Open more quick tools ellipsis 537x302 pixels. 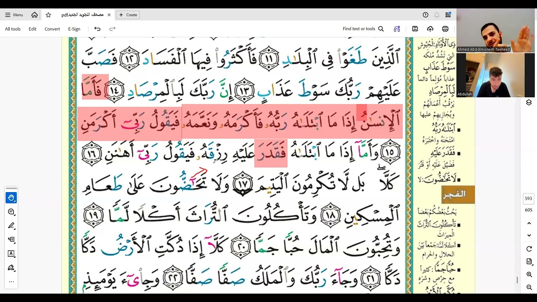tap(11, 281)
